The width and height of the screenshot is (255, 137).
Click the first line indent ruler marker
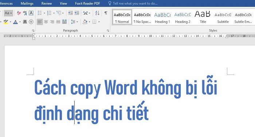(x=34, y=35)
